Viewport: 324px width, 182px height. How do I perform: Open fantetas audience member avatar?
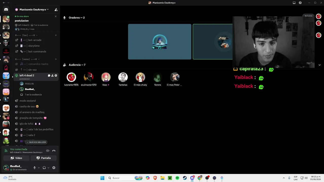123,77
